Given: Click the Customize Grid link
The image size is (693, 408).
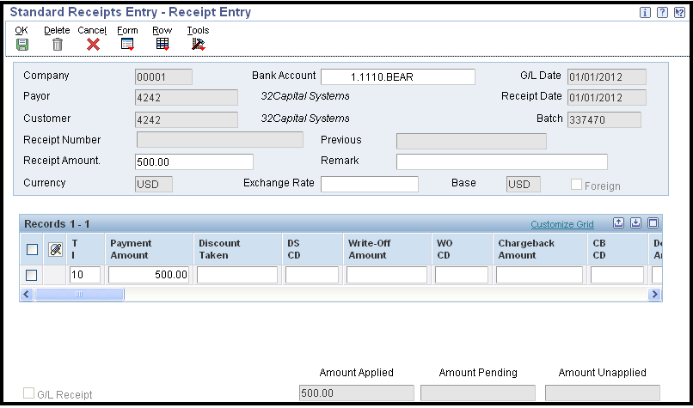Looking at the screenshot, I should 562,224.
